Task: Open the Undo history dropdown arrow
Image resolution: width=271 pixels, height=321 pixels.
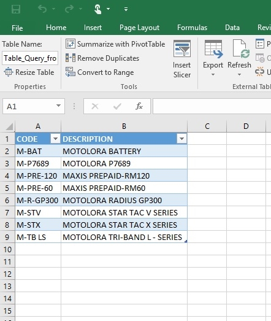Action: pyautogui.click(x=53, y=9)
